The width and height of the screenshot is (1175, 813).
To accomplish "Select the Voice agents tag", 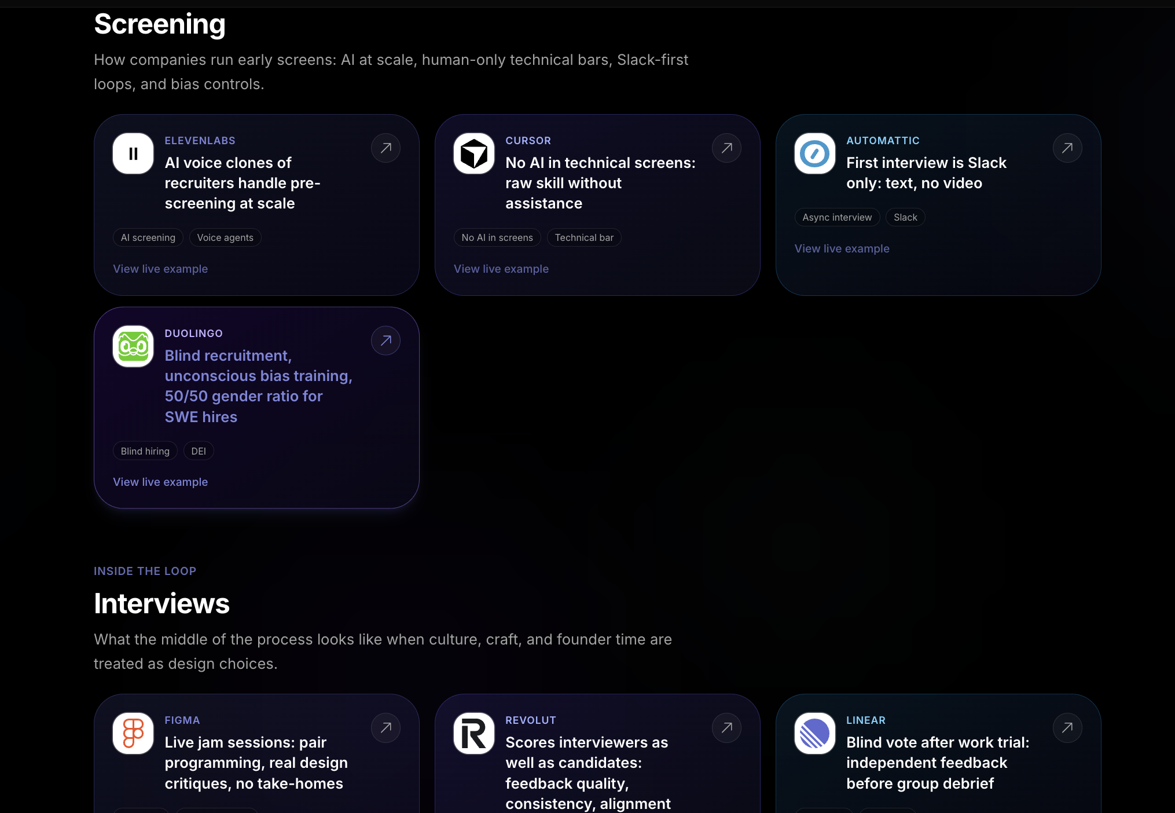I will point(225,237).
